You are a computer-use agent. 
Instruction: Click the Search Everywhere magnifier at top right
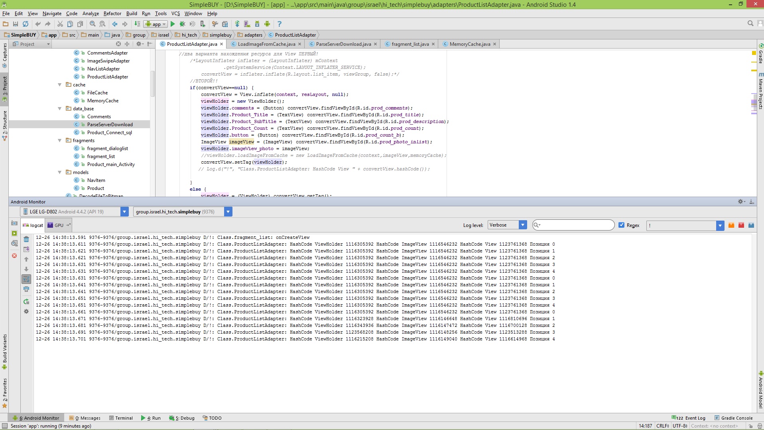(750, 23)
